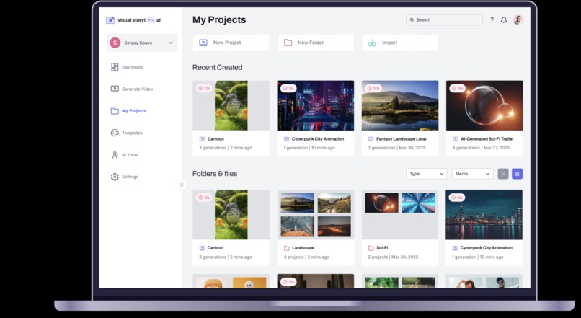Click the Import button
Screen dimensions: 581x318
pyautogui.click(x=400, y=43)
